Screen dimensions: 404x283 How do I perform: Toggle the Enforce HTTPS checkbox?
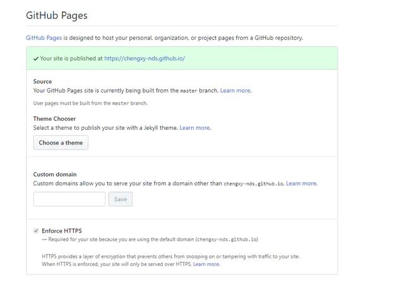coord(36,231)
